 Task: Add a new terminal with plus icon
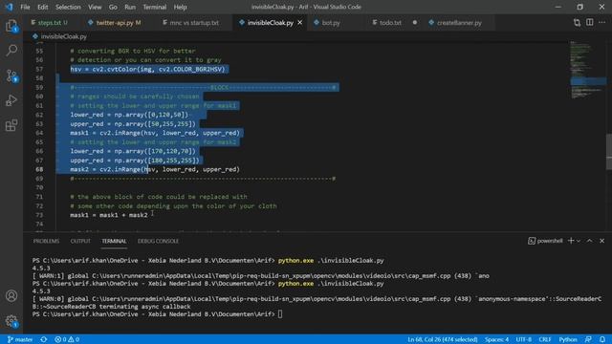pyautogui.click(x=571, y=241)
